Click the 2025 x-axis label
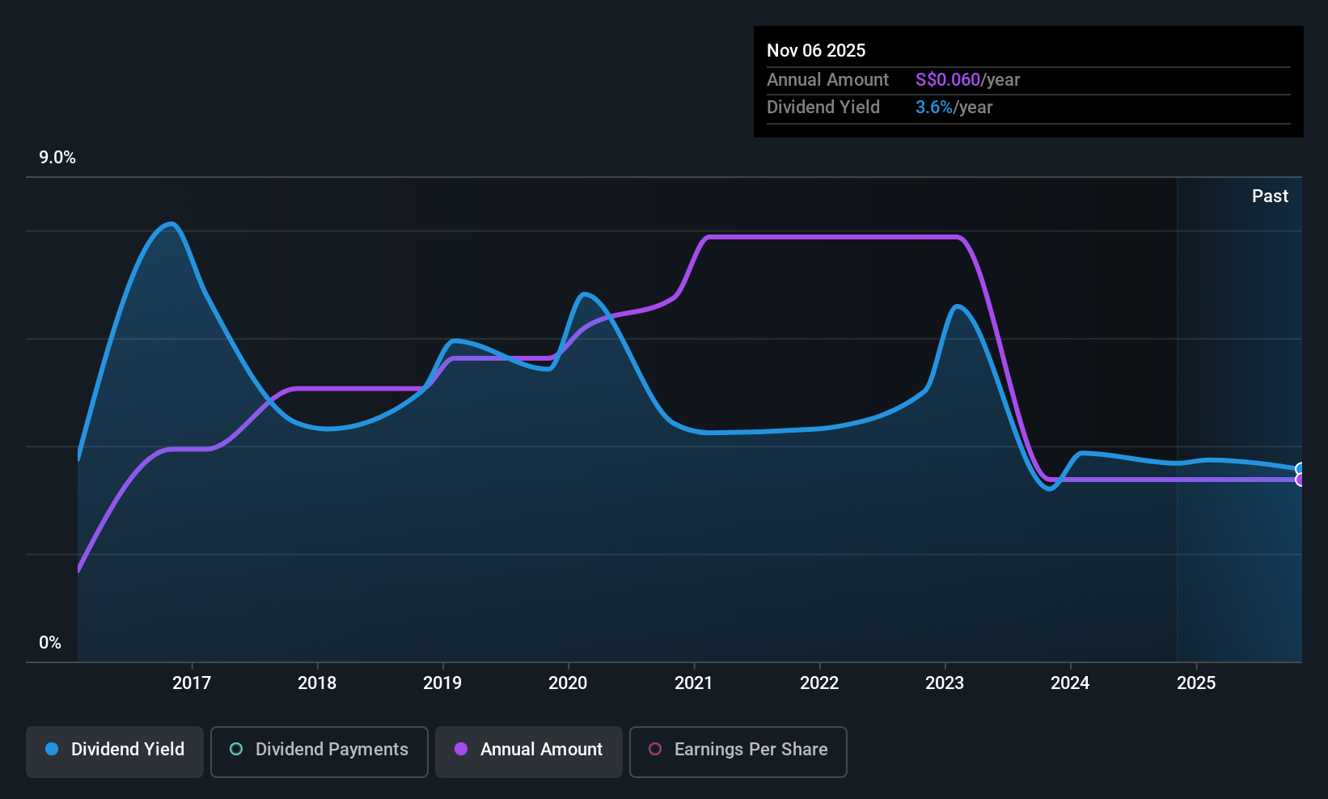The height and width of the screenshot is (799, 1328). pos(1196,683)
